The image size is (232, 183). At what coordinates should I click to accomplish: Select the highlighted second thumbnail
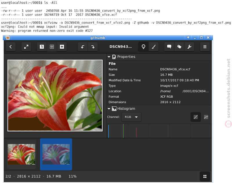click(x=56, y=154)
